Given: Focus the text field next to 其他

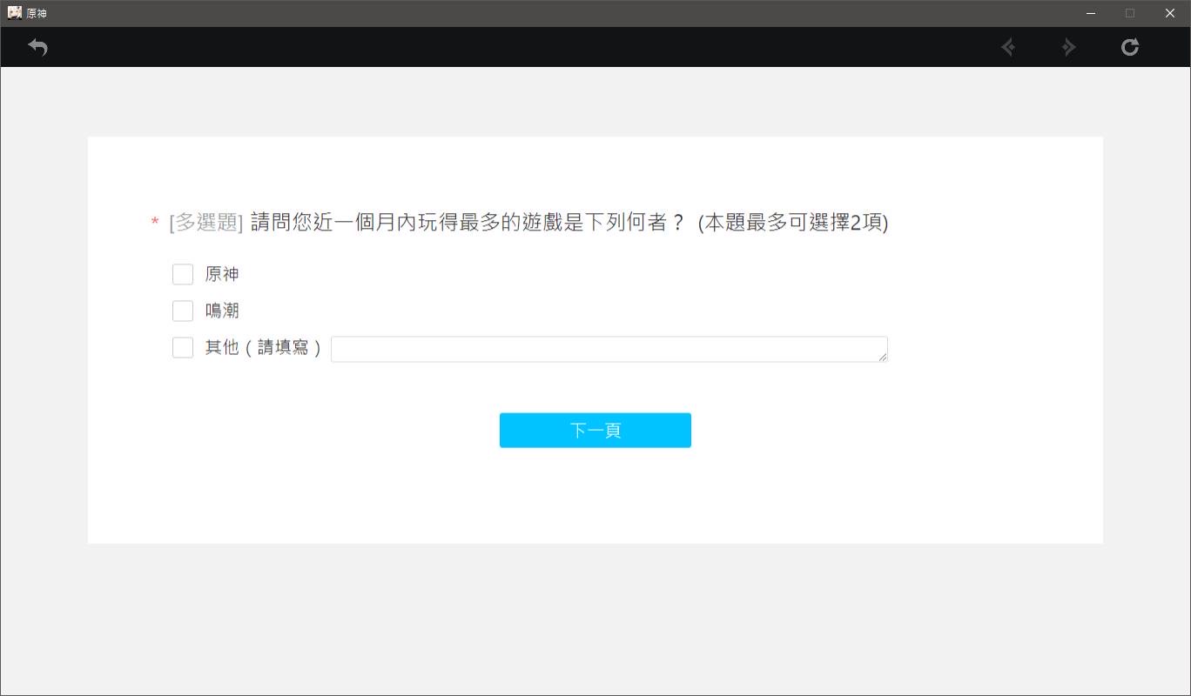Looking at the screenshot, I should click(608, 349).
